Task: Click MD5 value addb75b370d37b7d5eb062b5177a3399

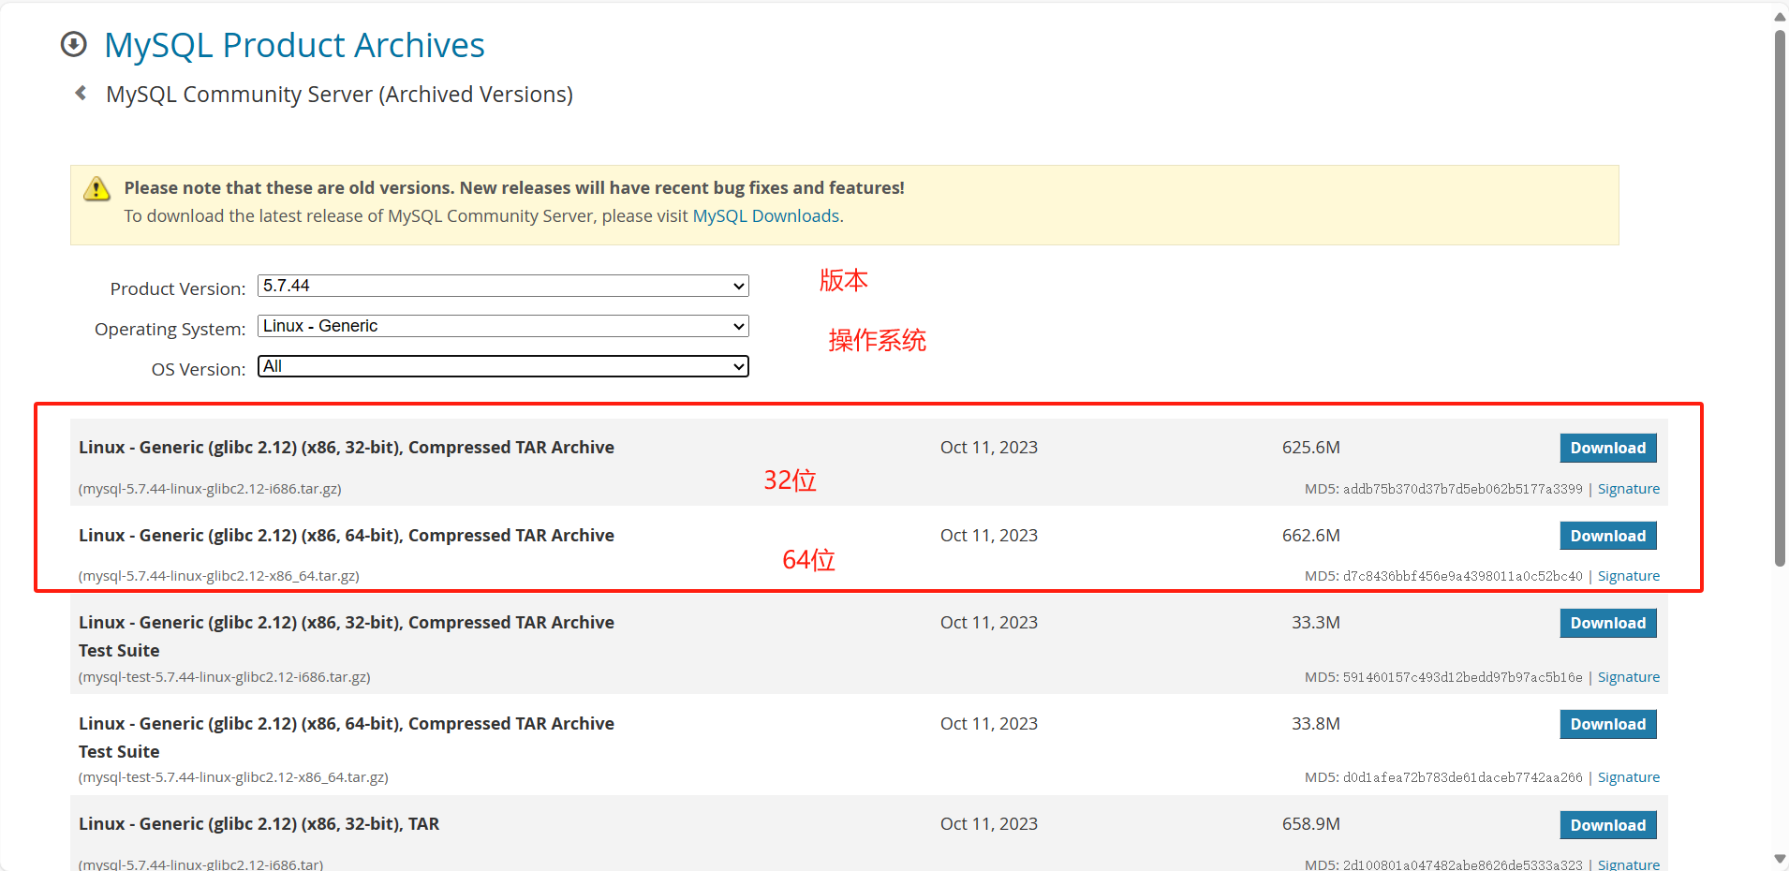Action: pos(1463,489)
